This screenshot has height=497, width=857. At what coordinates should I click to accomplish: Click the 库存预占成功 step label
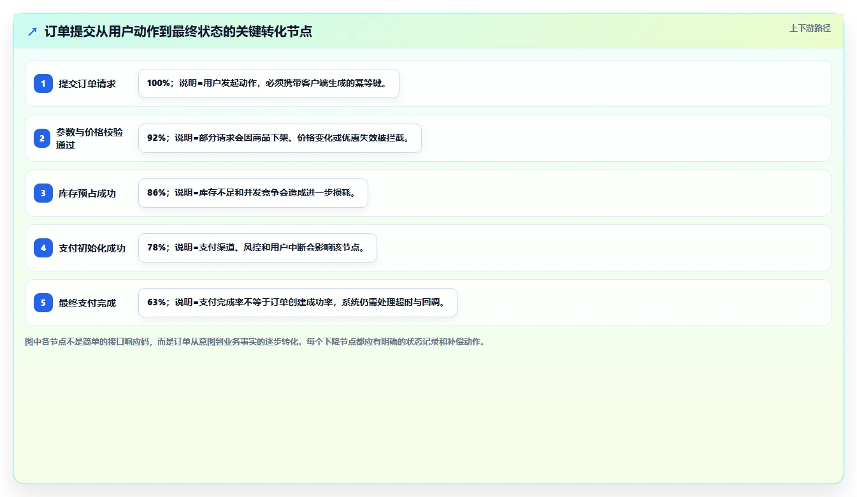click(x=87, y=193)
